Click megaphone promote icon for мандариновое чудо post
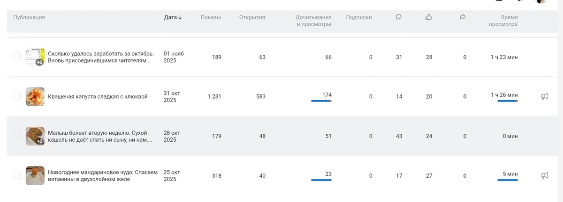 pos(544,176)
